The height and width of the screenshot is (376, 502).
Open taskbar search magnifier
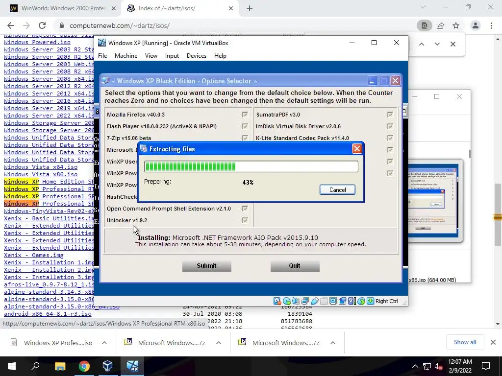click(x=35, y=366)
